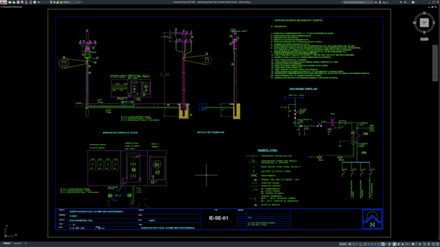Image resolution: width=440 pixels, height=247 pixels.
Task: Click the viewport [-] controls menu
Action: [1, 7]
